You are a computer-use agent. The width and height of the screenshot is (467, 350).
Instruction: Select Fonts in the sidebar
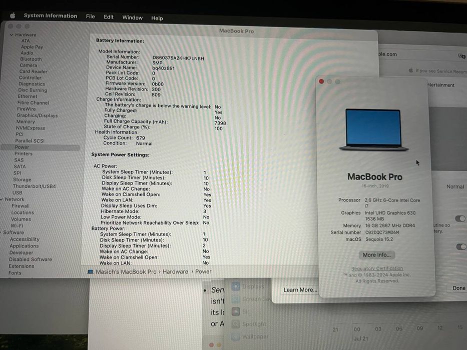coord(15,273)
